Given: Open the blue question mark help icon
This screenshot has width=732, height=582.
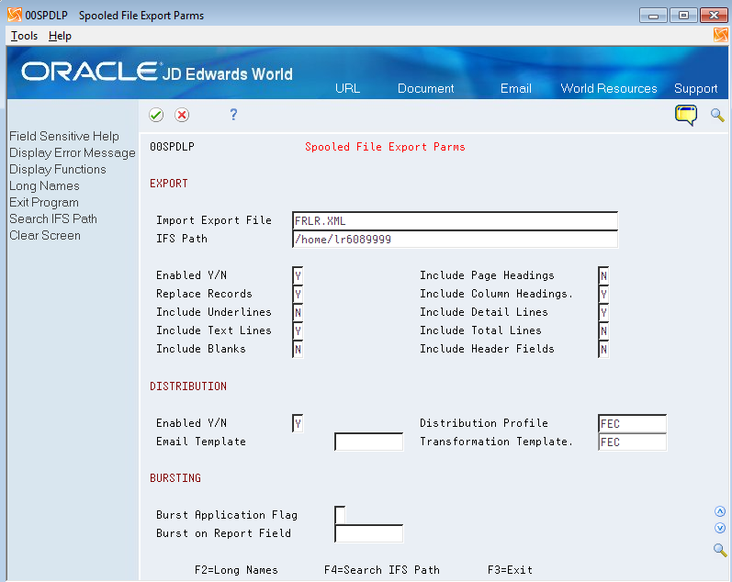Looking at the screenshot, I should click(233, 115).
